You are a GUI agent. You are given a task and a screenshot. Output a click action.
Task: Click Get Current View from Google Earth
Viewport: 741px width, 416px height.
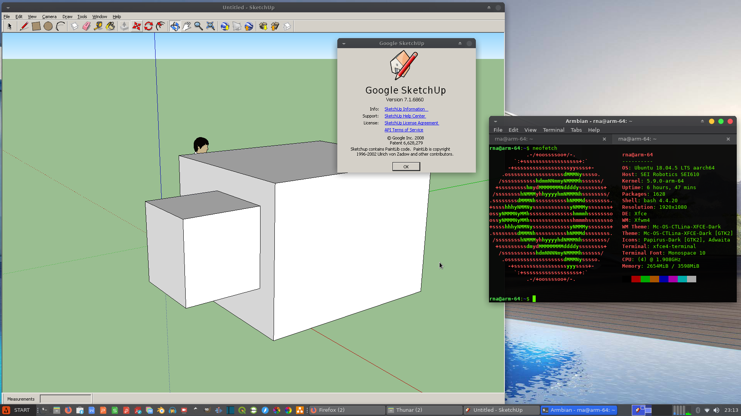[225, 26]
